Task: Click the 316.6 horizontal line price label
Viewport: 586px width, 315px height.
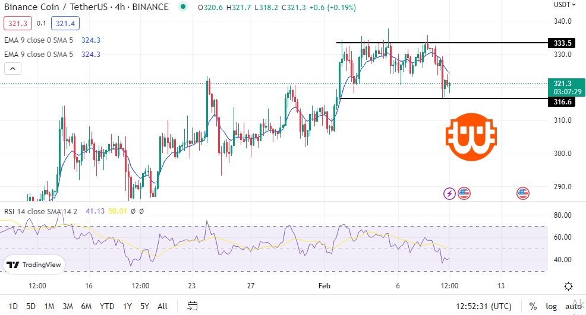Action: (562, 102)
